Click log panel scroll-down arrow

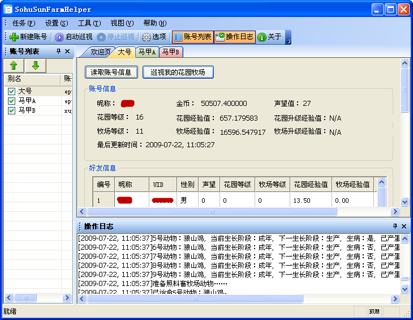tap(405, 289)
